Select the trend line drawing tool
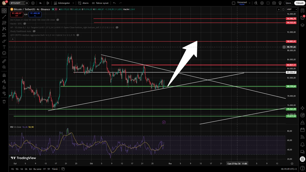Viewport: 306px width, 172px height. (x=4, y=17)
